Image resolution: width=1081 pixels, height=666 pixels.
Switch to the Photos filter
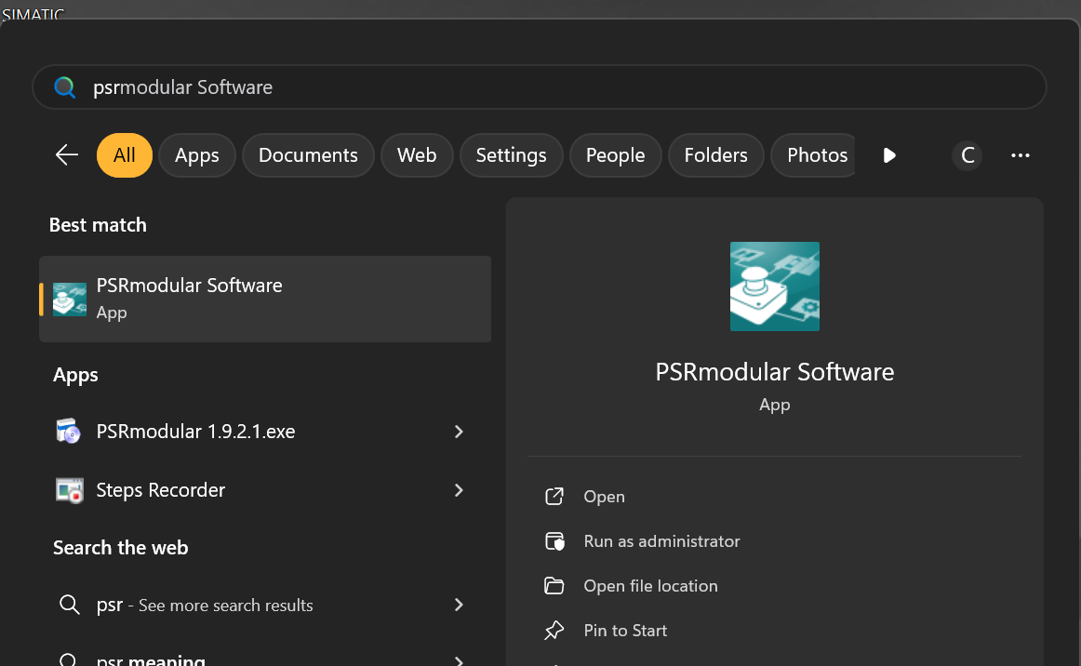tap(814, 155)
